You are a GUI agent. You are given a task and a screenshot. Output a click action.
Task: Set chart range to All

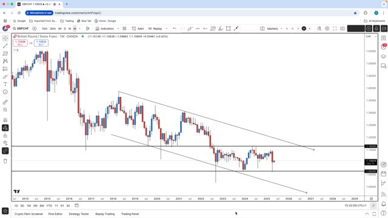pos(68,206)
